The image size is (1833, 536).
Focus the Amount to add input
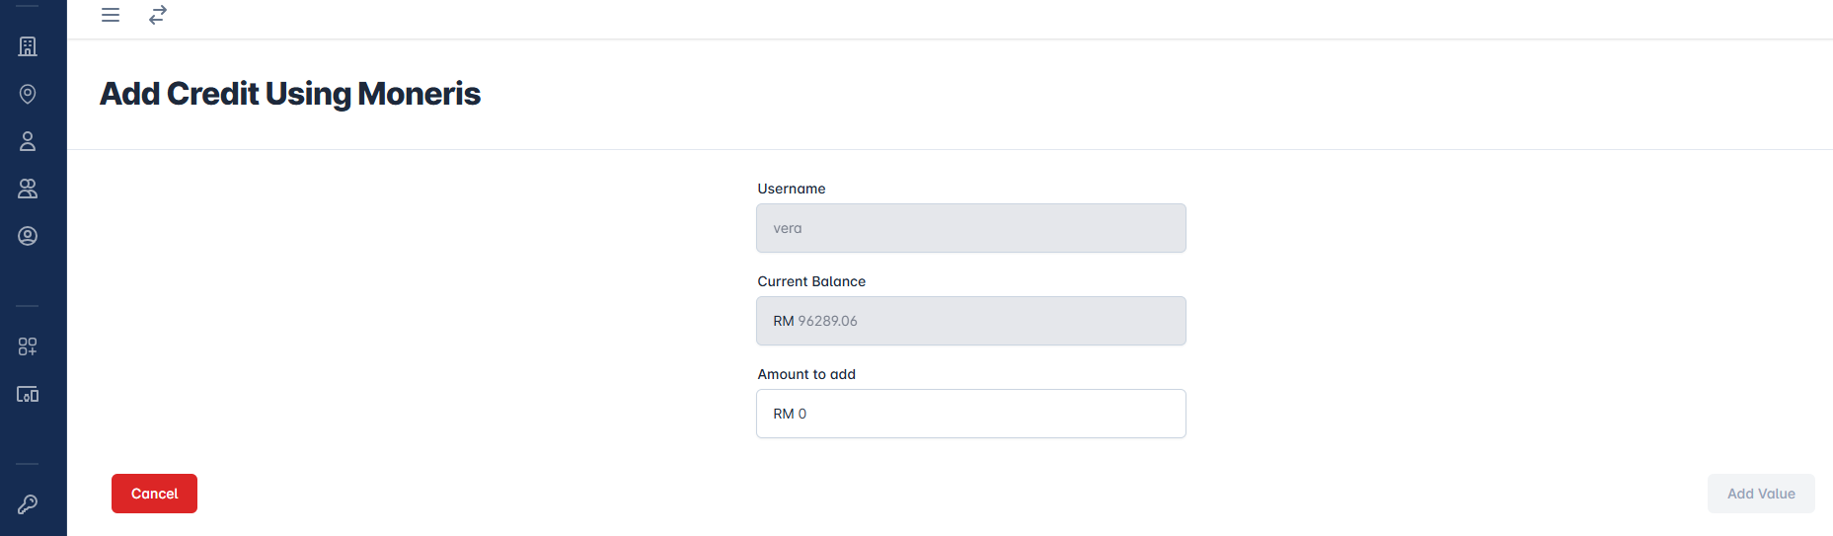pyautogui.click(x=987, y=414)
